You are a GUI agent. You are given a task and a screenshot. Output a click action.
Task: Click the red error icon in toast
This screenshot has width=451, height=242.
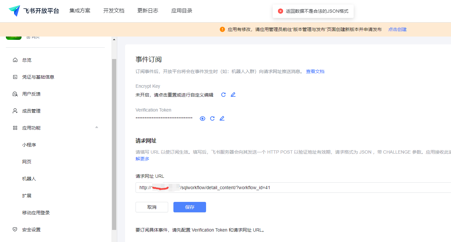pyautogui.click(x=280, y=11)
